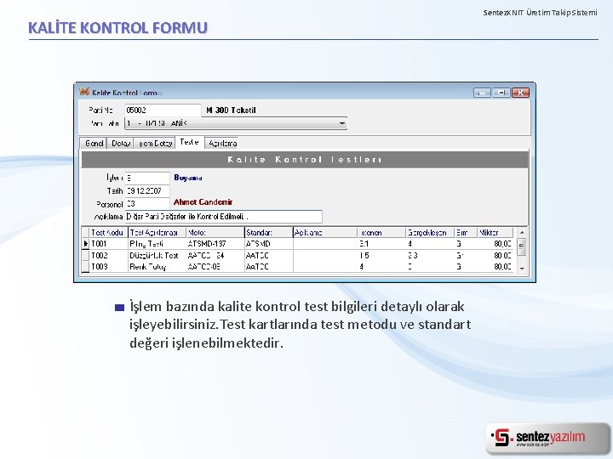The height and width of the screenshot is (459, 613).
Task: Switch to the Detay tab
Action: point(120,144)
